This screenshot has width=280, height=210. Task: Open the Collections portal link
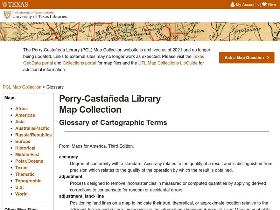79,63
